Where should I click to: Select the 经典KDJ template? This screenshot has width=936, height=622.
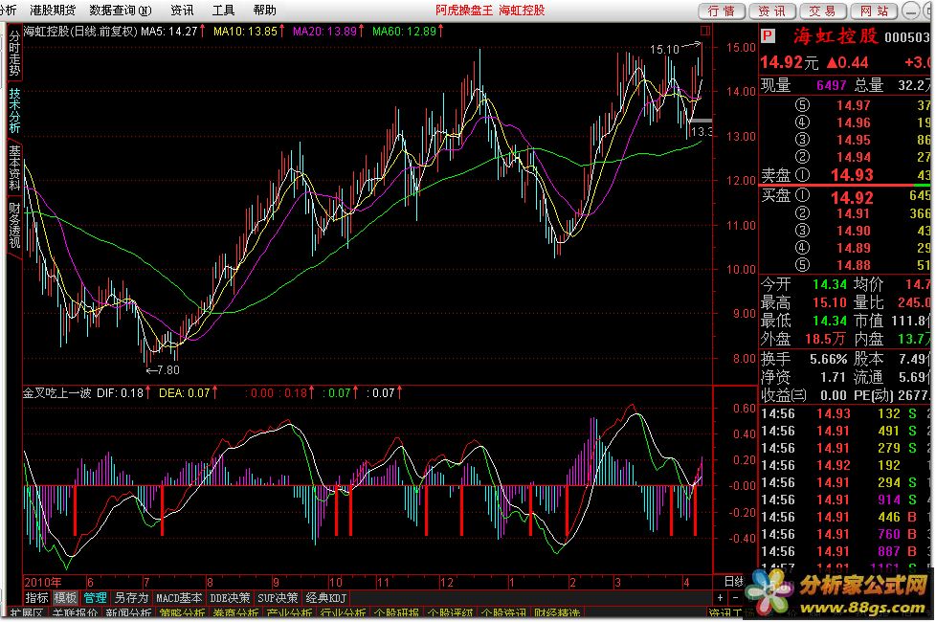[x=325, y=597]
